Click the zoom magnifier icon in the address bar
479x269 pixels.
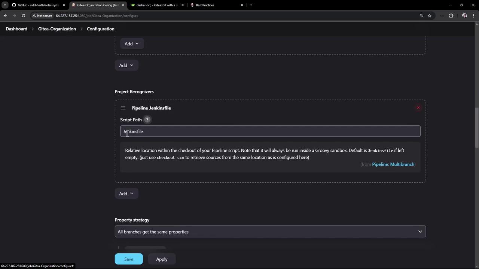click(x=421, y=16)
